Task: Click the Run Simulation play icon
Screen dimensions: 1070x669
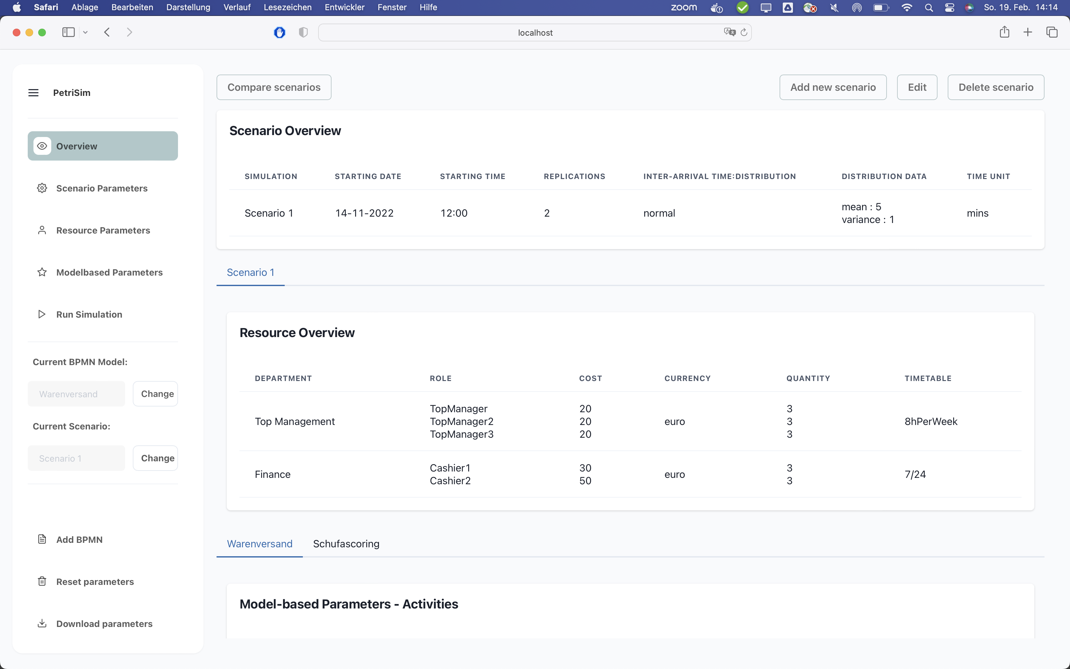Action: (42, 314)
